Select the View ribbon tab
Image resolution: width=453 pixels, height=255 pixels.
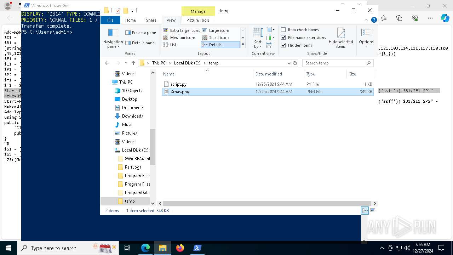(x=171, y=20)
